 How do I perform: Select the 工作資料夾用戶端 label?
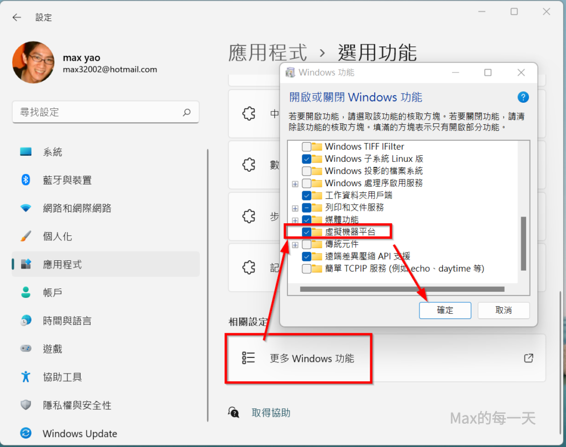[358, 195]
